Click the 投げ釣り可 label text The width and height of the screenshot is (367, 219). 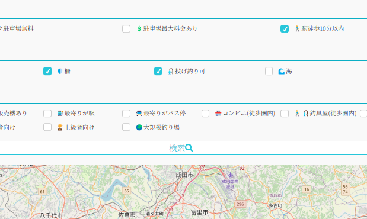[x=190, y=71]
